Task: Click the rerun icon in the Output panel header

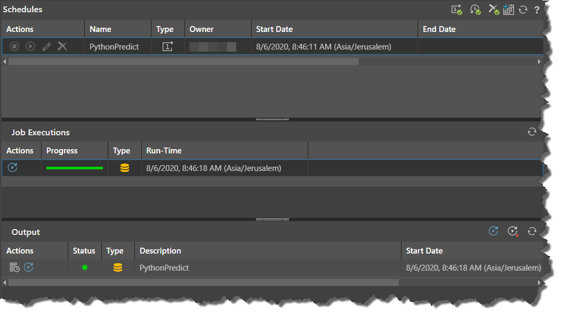Action: pyautogui.click(x=494, y=231)
